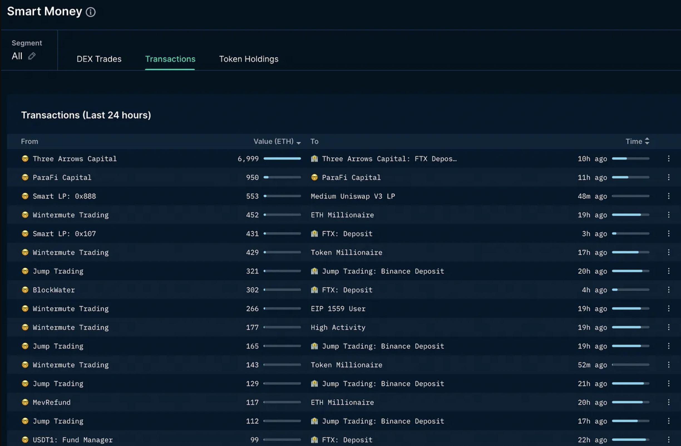681x446 pixels.
Task: Click the To column header
Action: pos(314,141)
